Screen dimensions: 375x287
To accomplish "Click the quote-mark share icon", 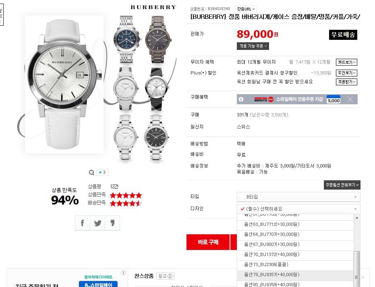I will click(112, 223).
